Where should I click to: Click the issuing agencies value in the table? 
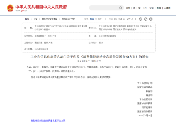(x=125, y=28)
